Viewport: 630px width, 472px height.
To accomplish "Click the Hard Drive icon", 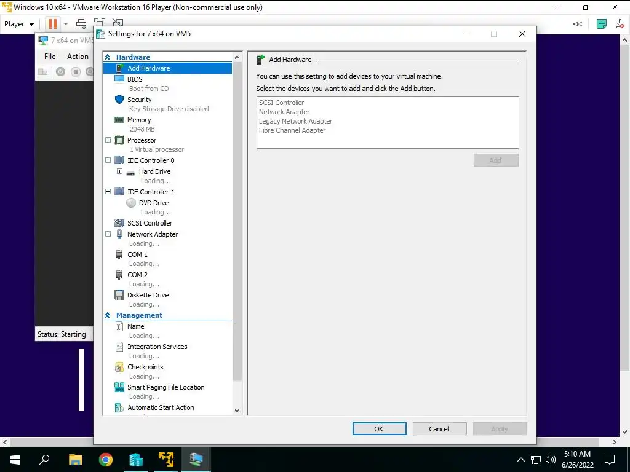I will pyautogui.click(x=130, y=173).
